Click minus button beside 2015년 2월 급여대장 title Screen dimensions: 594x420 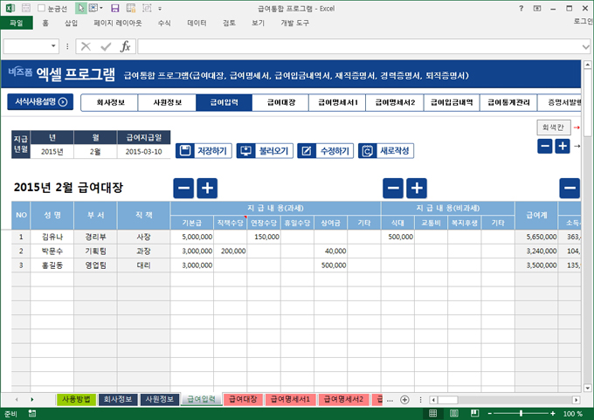184,188
